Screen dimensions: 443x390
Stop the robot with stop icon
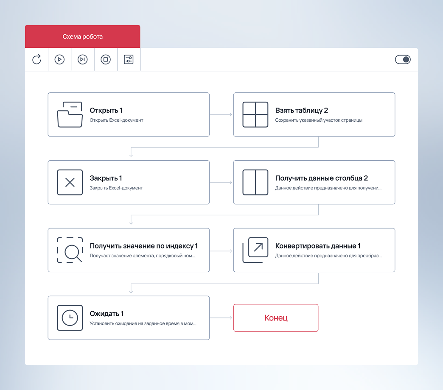coord(106,59)
